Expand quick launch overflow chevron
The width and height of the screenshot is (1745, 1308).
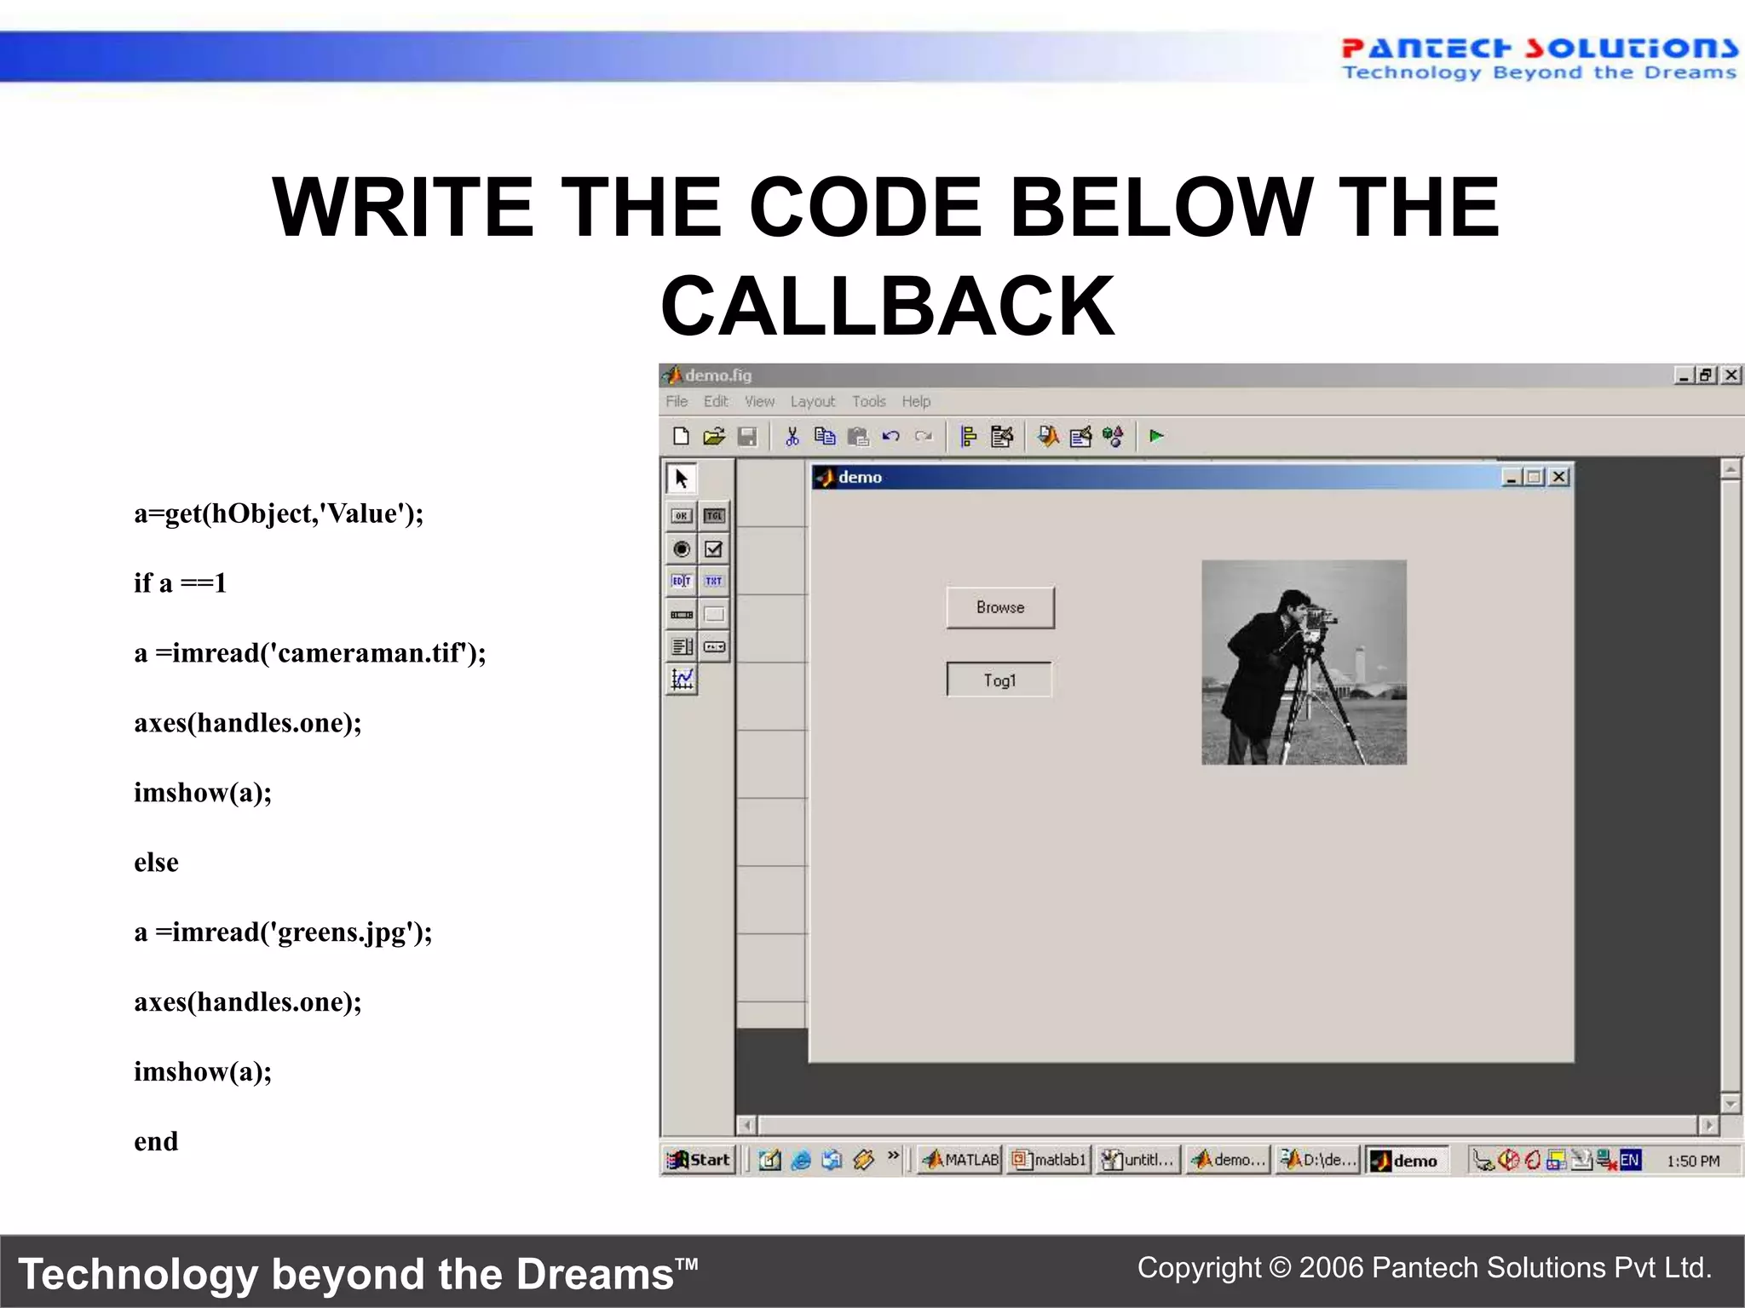(893, 1156)
